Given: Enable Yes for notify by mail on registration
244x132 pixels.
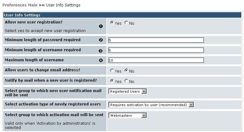Looking at the screenshot, I should pyautogui.click(x=112, y=81).
